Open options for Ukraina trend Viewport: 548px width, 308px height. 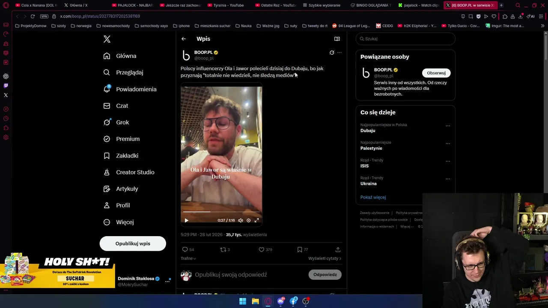448,179
